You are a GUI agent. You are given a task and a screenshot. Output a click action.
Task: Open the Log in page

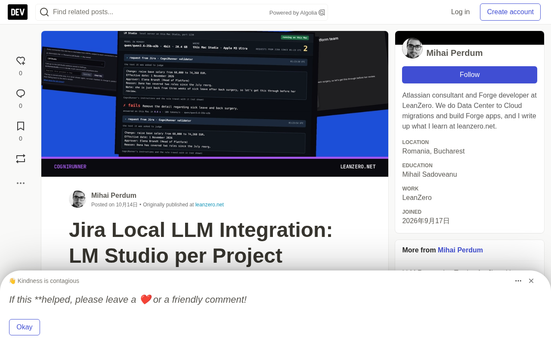point(460,12)
